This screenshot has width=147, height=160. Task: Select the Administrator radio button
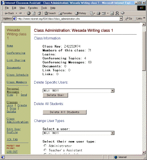45,146
